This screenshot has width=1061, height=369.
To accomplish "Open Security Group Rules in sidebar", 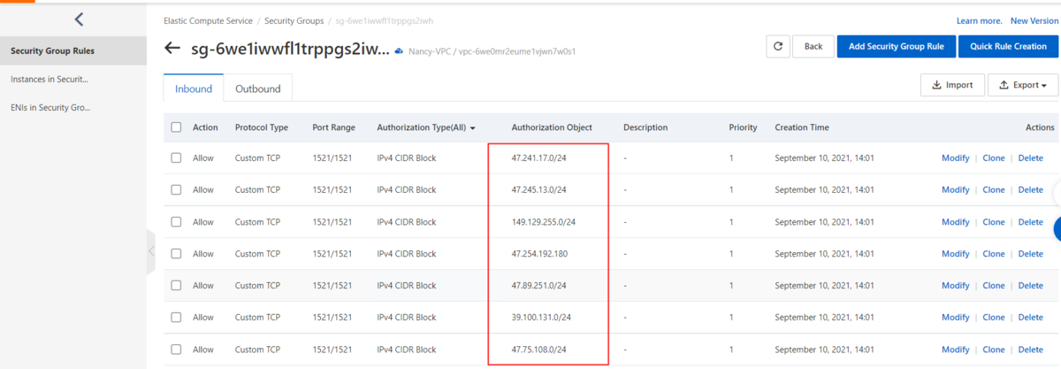I will point(73,50).
